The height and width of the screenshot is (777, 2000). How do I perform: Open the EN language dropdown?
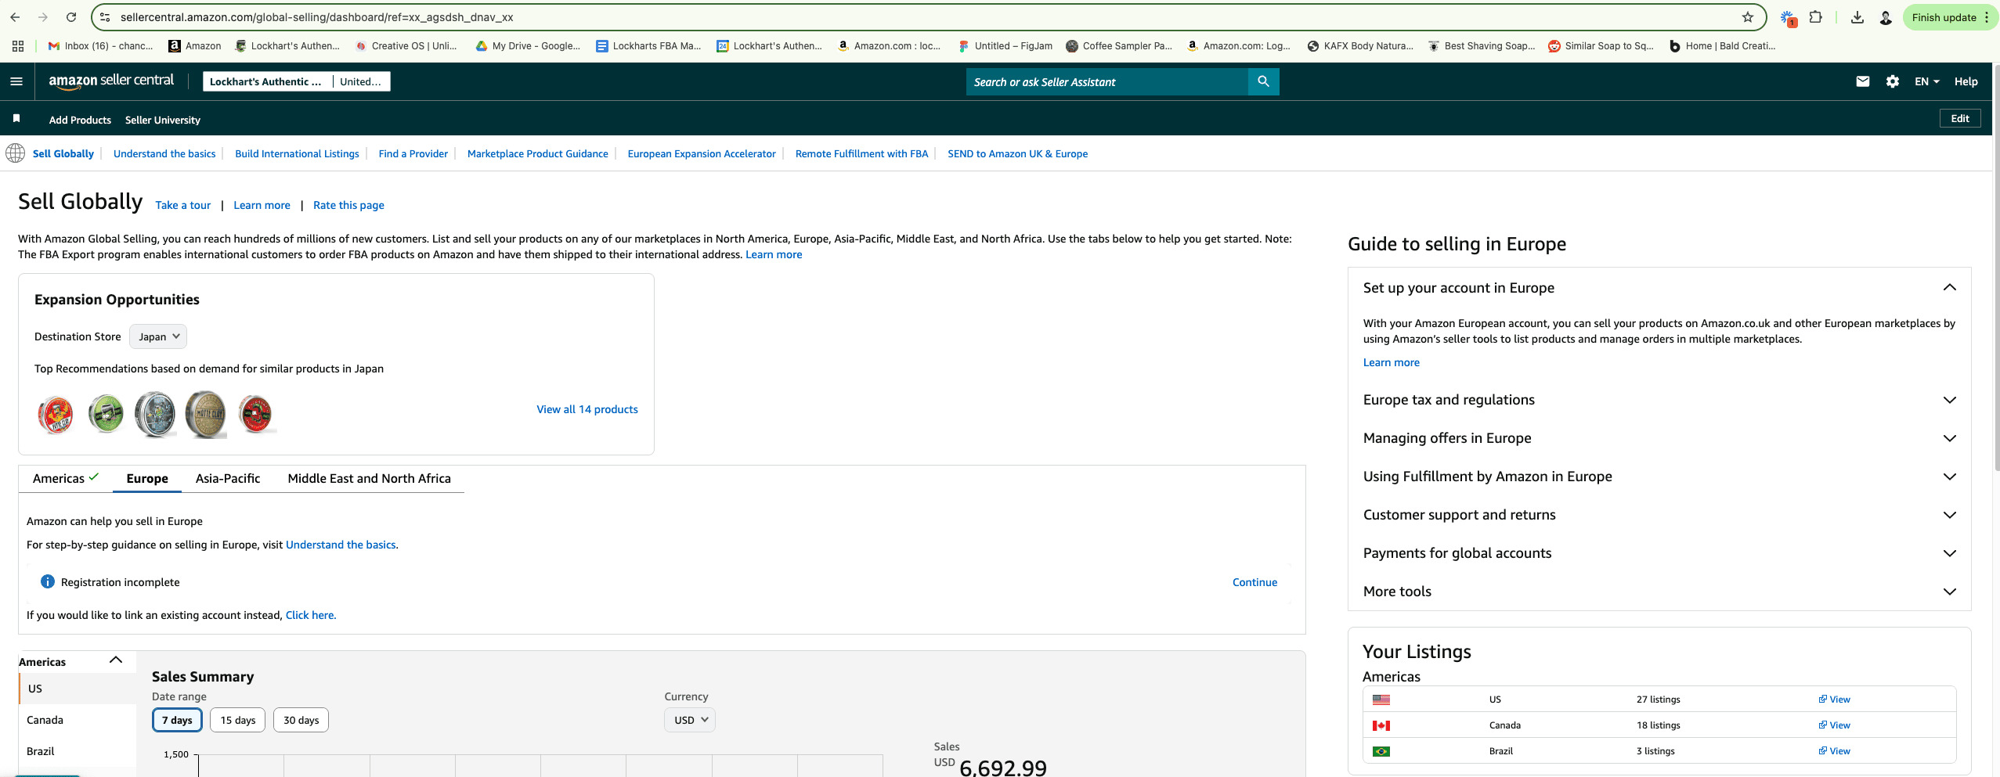[x=1926, y=81]
